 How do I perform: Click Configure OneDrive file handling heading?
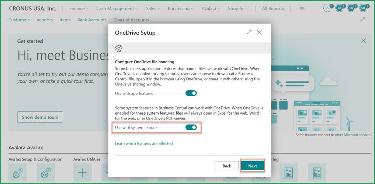(145, 62)
